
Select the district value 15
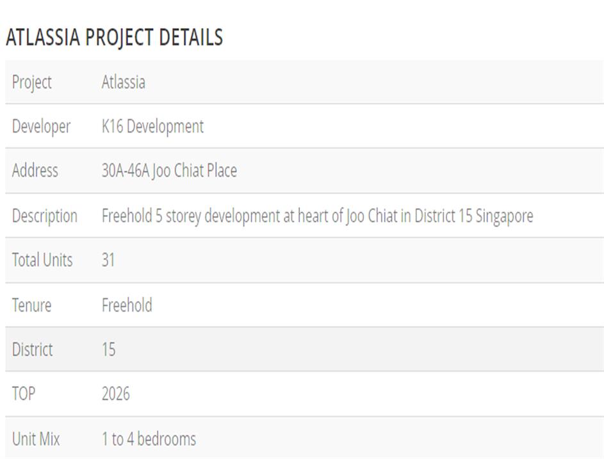tap(108, 350)
